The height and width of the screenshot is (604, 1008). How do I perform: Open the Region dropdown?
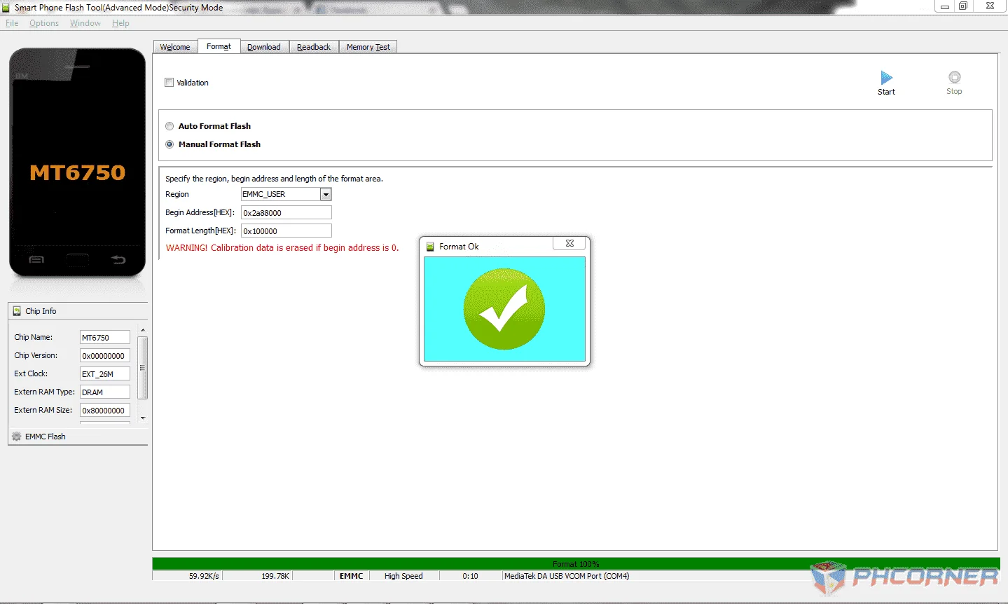pos(326,194)
